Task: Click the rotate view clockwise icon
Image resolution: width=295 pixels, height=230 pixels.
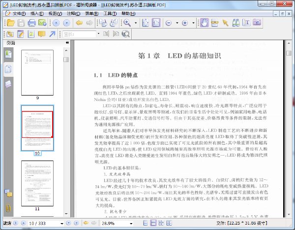Action: 103,23
